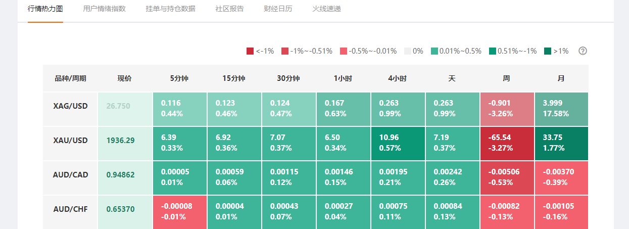
Task: Click AUD/CAD daily cell 0.00242
Action: click(452, 178)
